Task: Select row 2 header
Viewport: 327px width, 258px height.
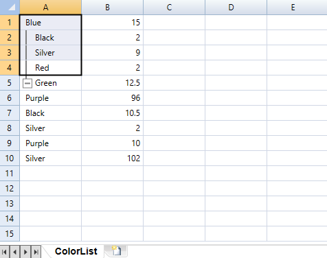Action: 10,38
